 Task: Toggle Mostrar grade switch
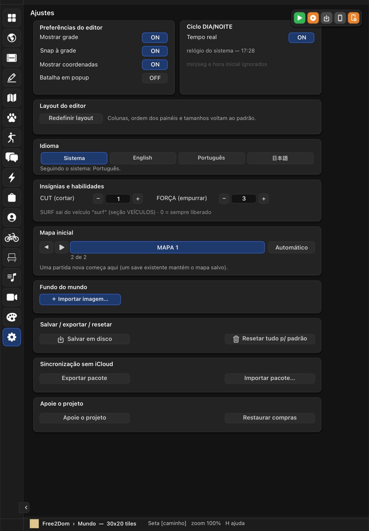point(155,38)
